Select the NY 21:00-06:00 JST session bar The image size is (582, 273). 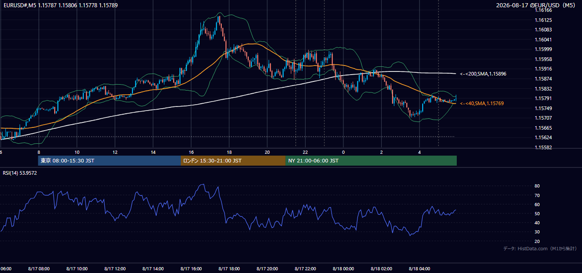click(371, 161)
